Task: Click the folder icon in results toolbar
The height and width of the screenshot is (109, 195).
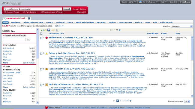Action: coord(45,30)
